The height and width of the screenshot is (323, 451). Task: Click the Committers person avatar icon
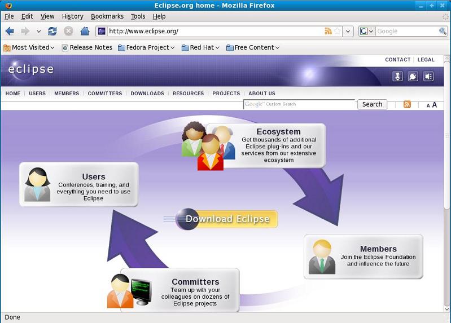[x=120, y=291]
